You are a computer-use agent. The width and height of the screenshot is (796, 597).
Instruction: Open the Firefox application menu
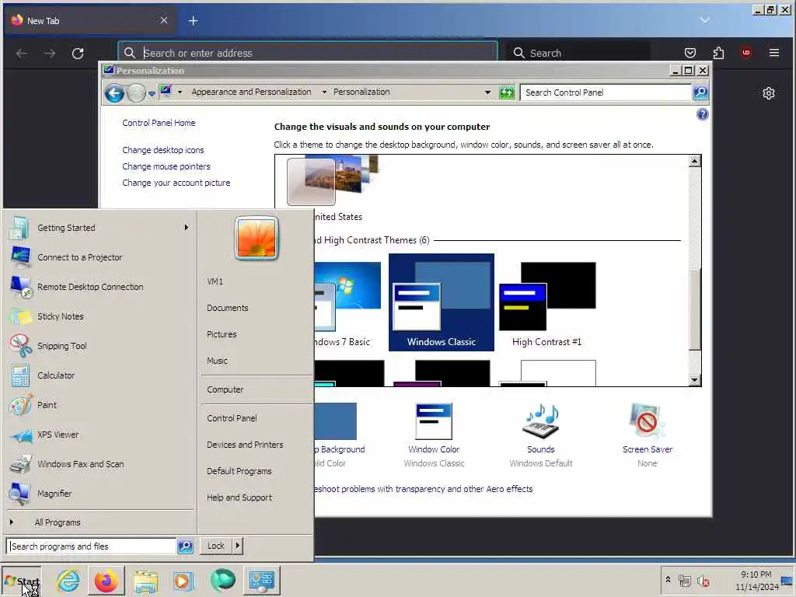click(773, 53)
